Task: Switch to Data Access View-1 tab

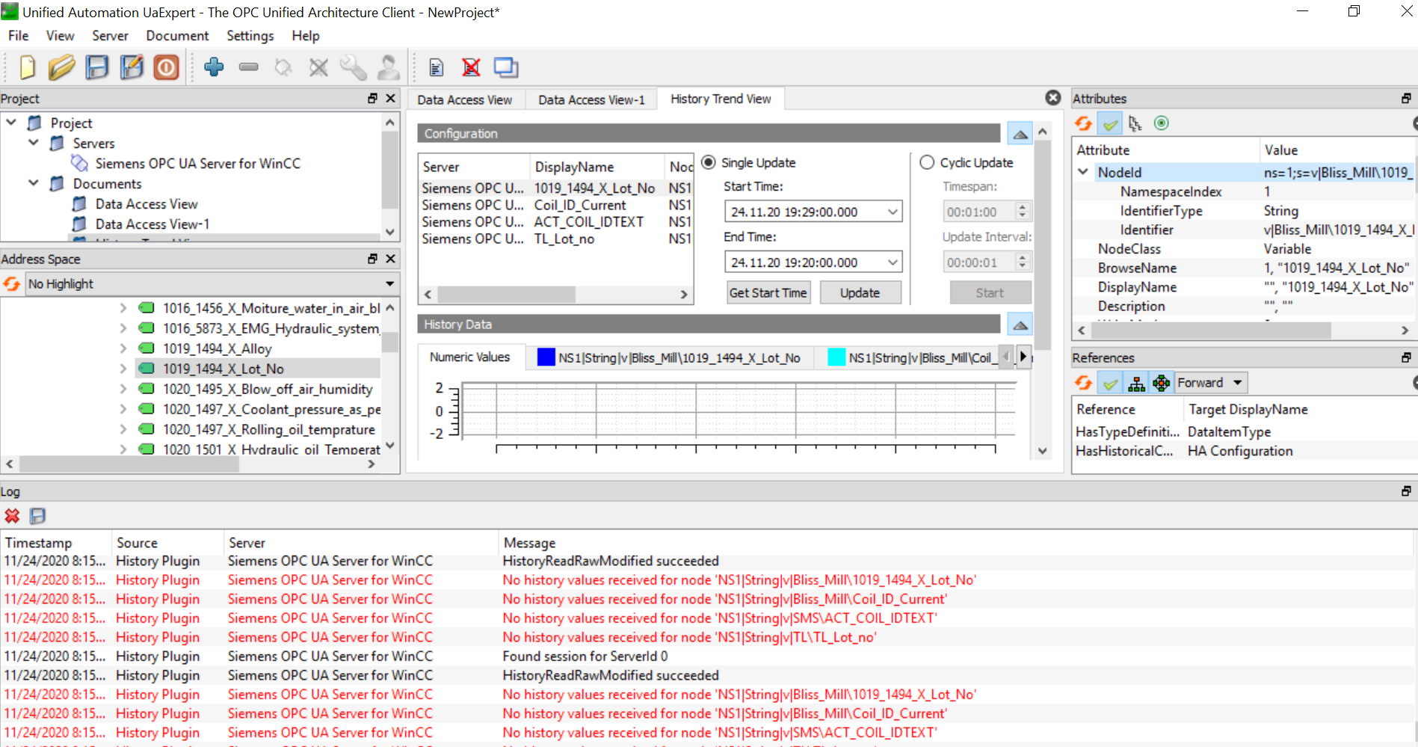Action: click(591, 100)
